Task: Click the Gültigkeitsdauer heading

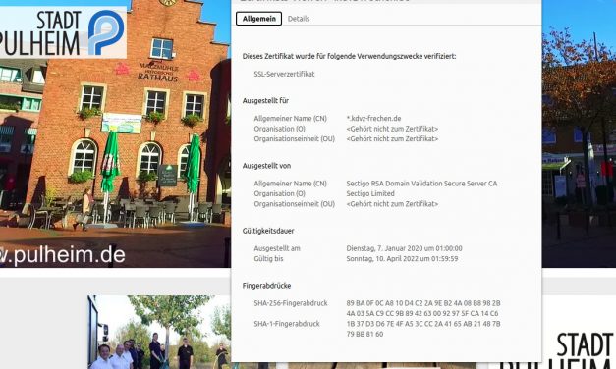Action: tap(268, 231)
